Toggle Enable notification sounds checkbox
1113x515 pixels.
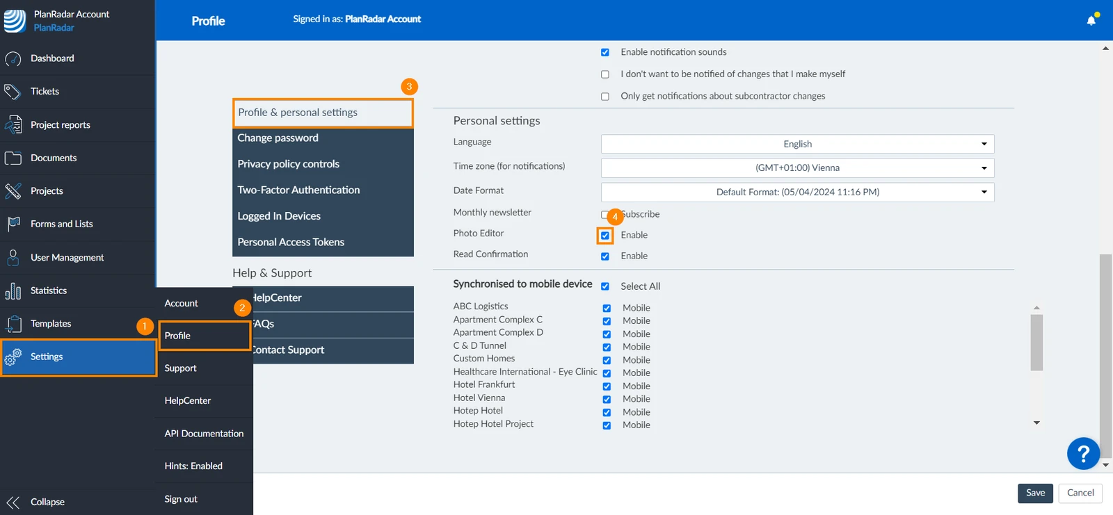point(605,52)
